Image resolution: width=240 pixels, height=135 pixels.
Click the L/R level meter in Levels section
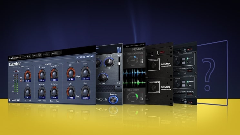click(x=16, y=83)
